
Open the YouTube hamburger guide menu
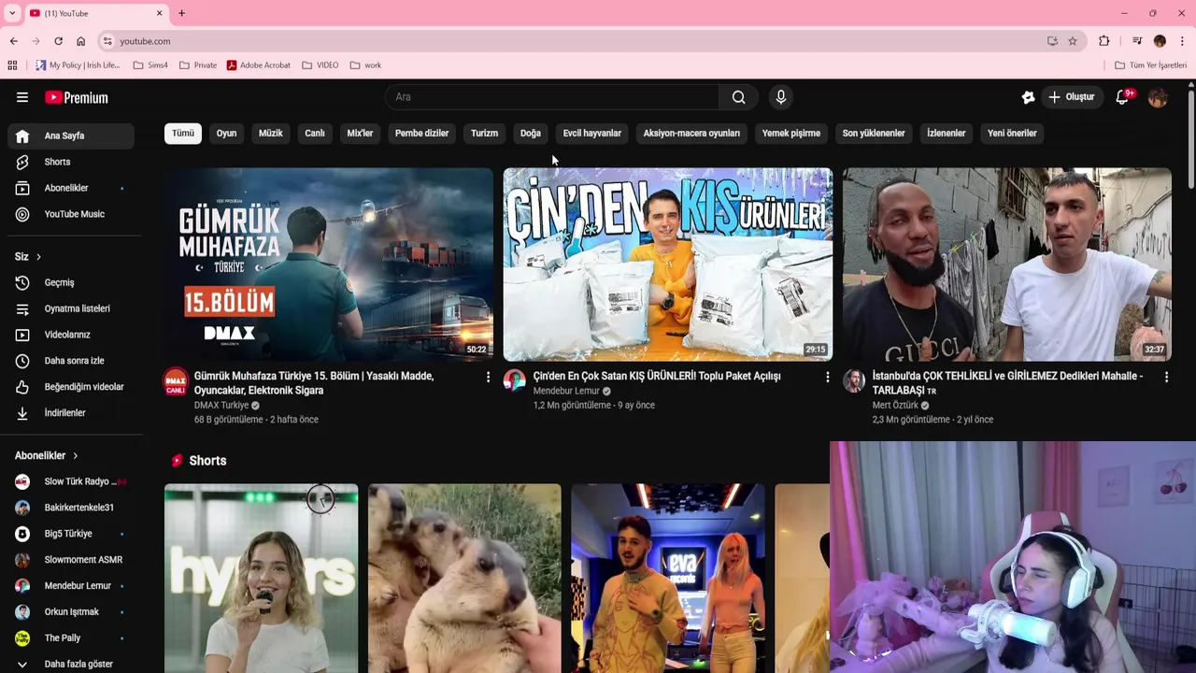click(x=22, y=97)
